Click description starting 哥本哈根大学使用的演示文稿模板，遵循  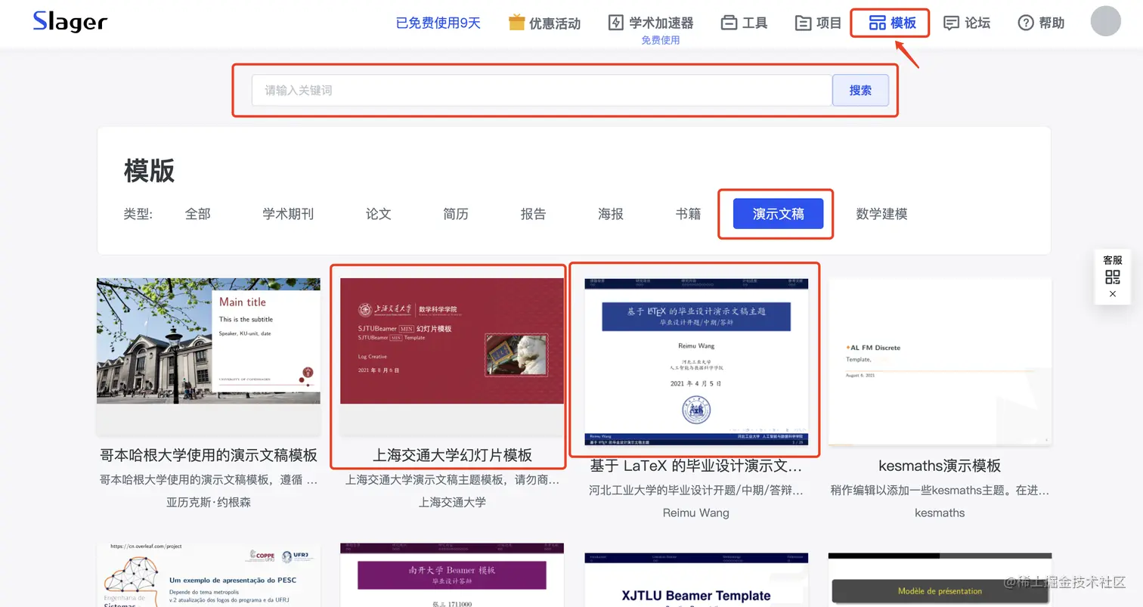(x=209, y=479)
